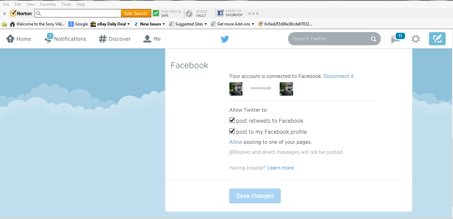Close the Norton toolbar with X
This screenshot has height=219, width=453.
click(4, 14)
